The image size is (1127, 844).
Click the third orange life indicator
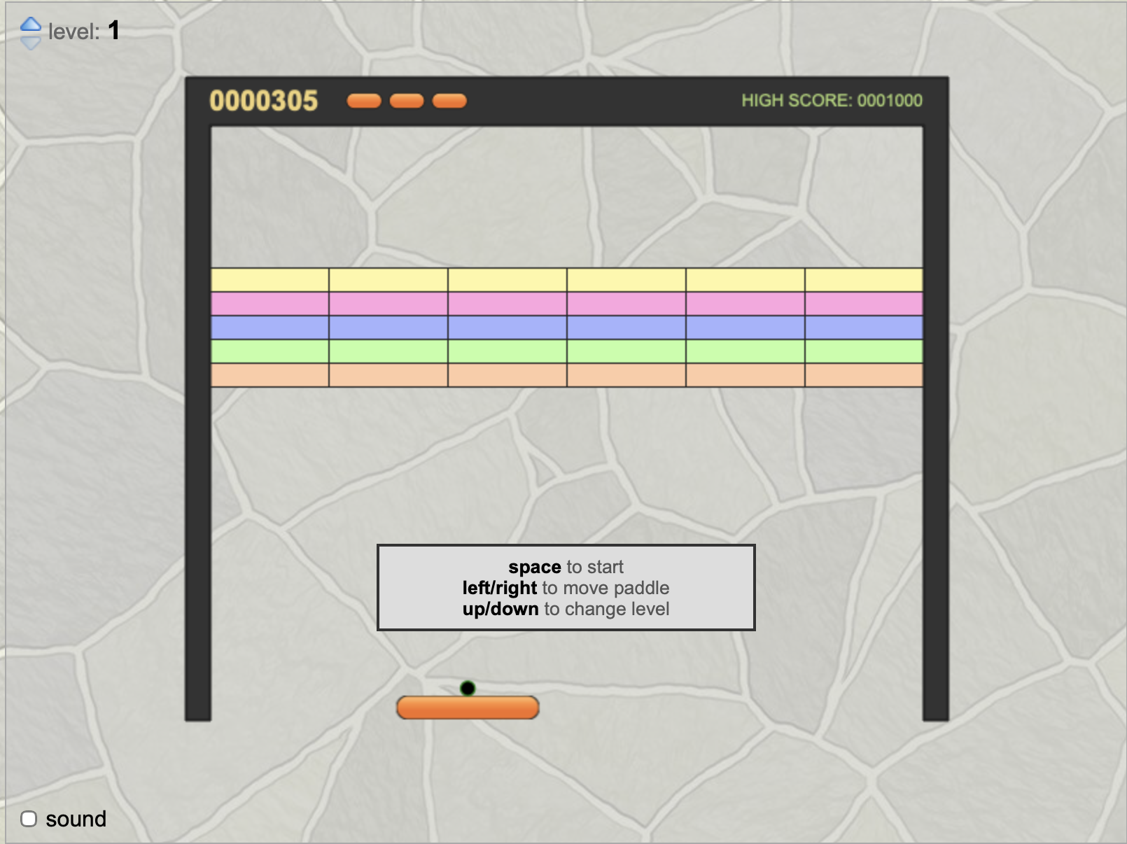tap(449, 101)
